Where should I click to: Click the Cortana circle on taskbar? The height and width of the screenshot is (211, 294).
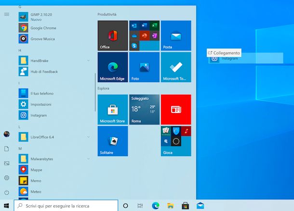pos(126,206)
